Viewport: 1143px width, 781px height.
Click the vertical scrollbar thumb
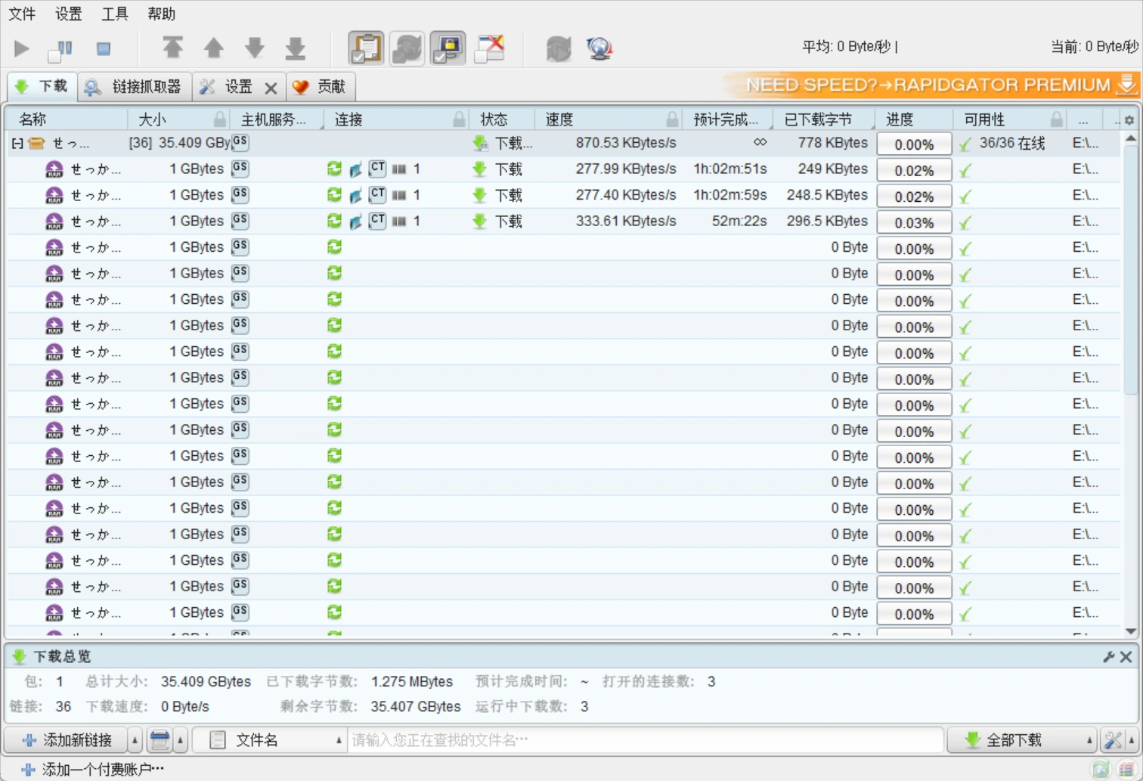click(1131, 268)
